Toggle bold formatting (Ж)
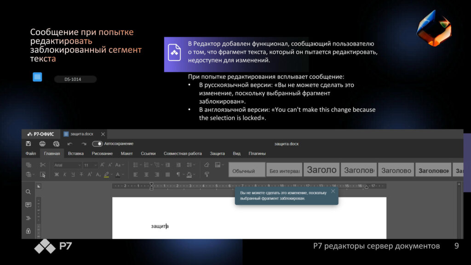Image resolution: width=471 pixels, height=265 pixels. tap(57, 174)
